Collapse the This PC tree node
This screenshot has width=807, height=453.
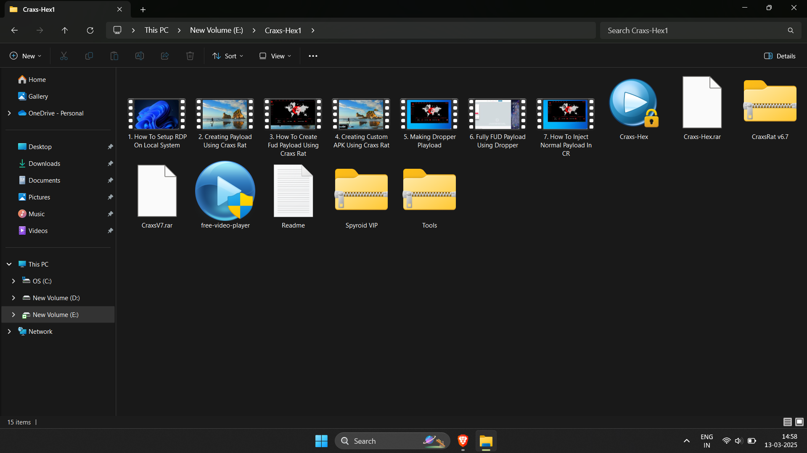(9, 264)
